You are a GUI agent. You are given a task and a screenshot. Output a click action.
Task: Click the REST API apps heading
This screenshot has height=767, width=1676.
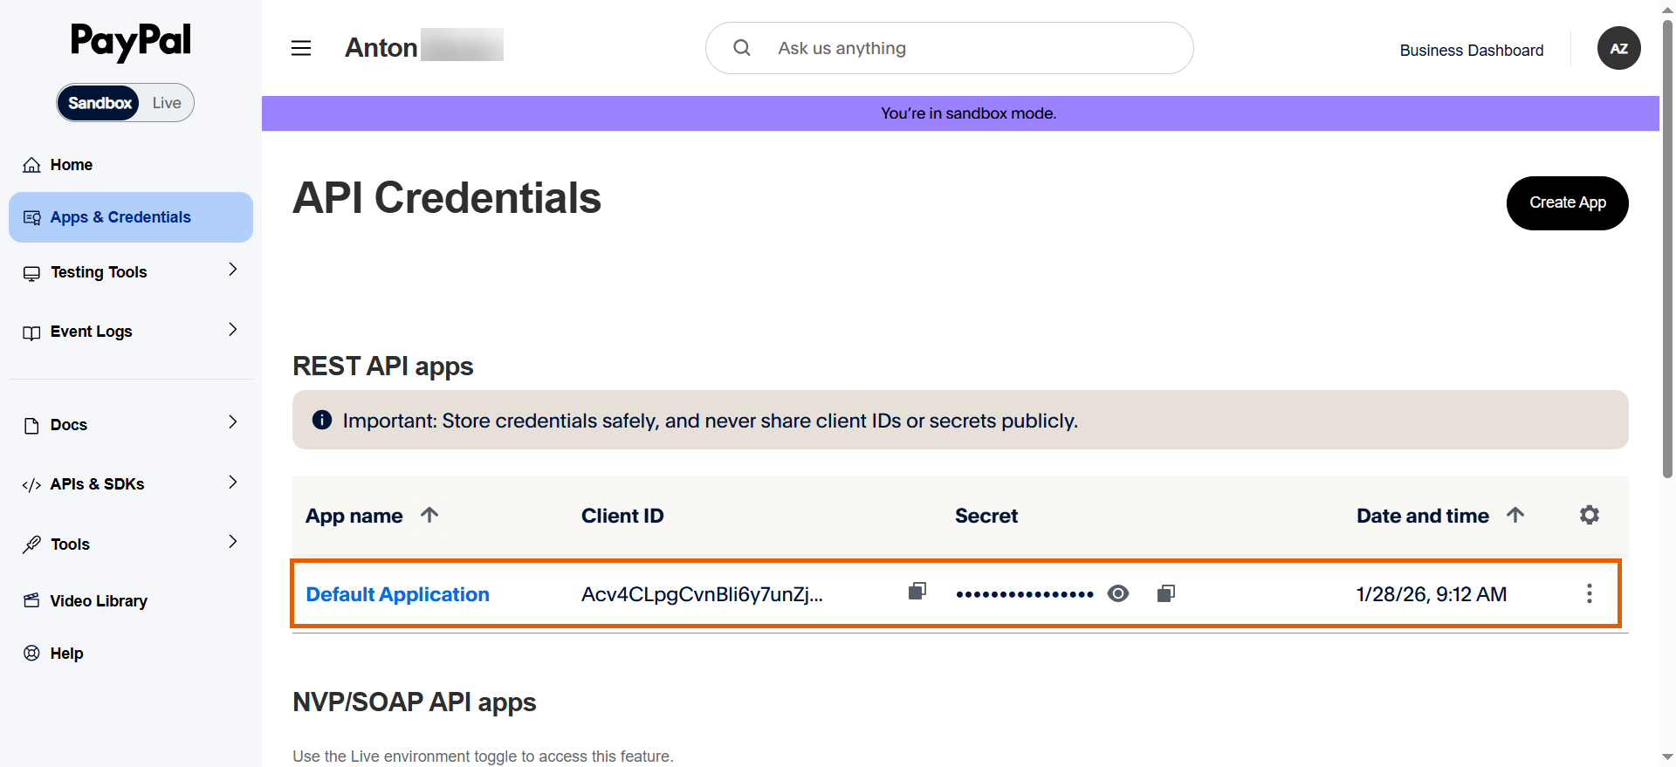click(x=382, y=366)
